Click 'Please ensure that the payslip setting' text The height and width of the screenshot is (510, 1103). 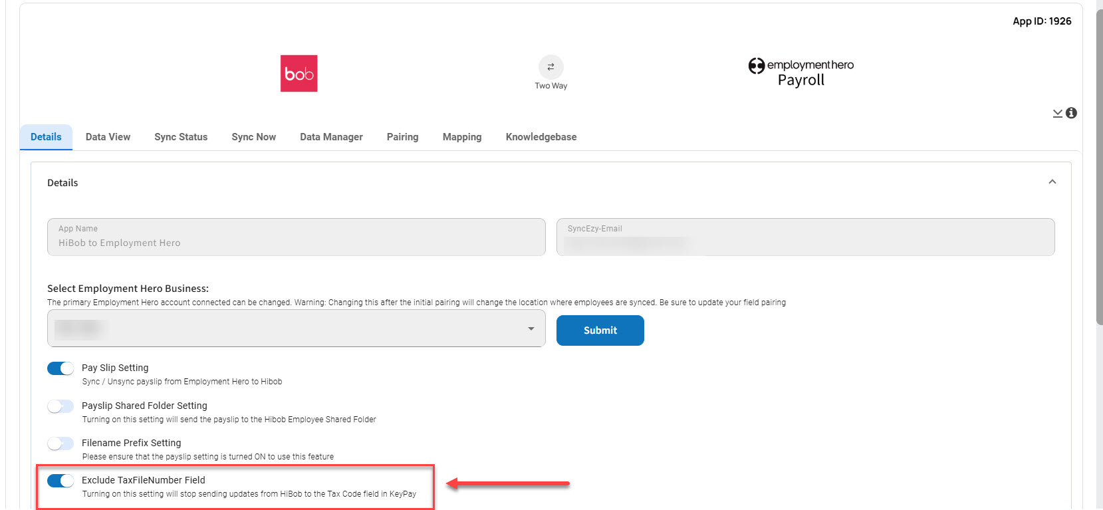click(208, 457)
